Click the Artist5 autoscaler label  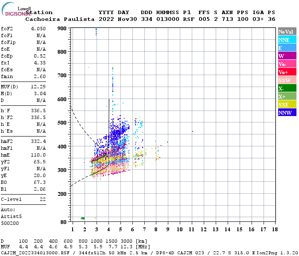[x=11, y=217]
